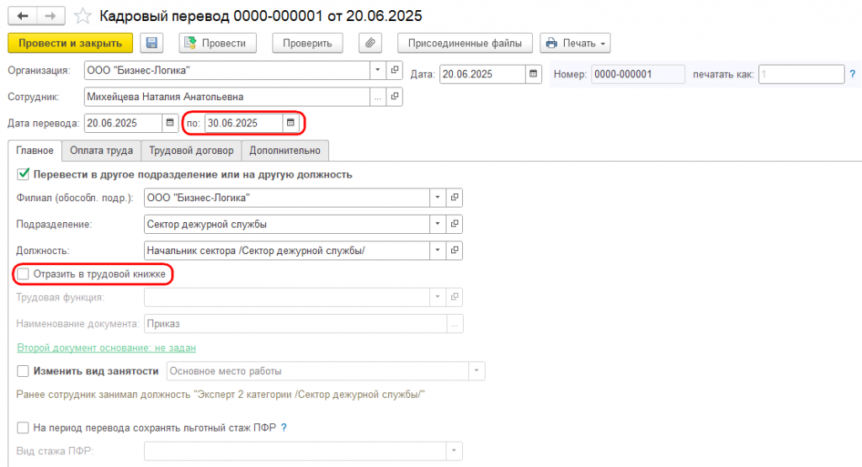Open Подразделение record with the open-form icon
Screen dimensions: 862x467
(x=455, y=224)
